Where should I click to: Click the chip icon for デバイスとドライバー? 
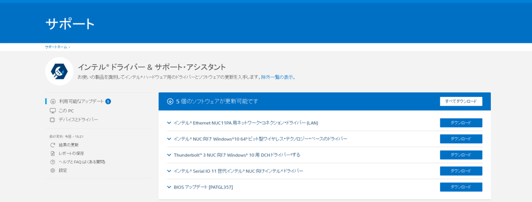[53, 120]
